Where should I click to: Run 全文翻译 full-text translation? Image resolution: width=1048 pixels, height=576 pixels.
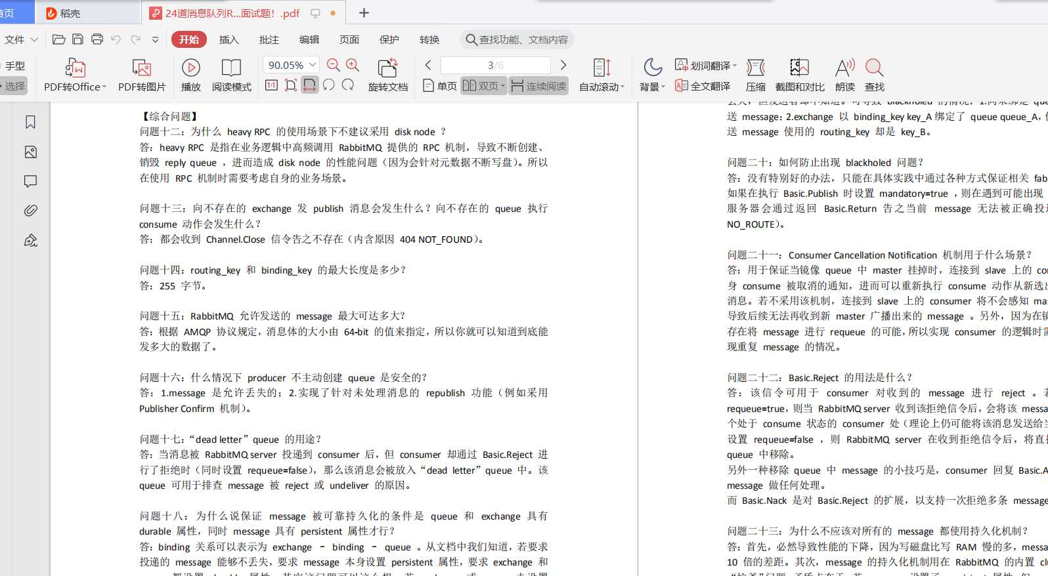coord(703,86)
